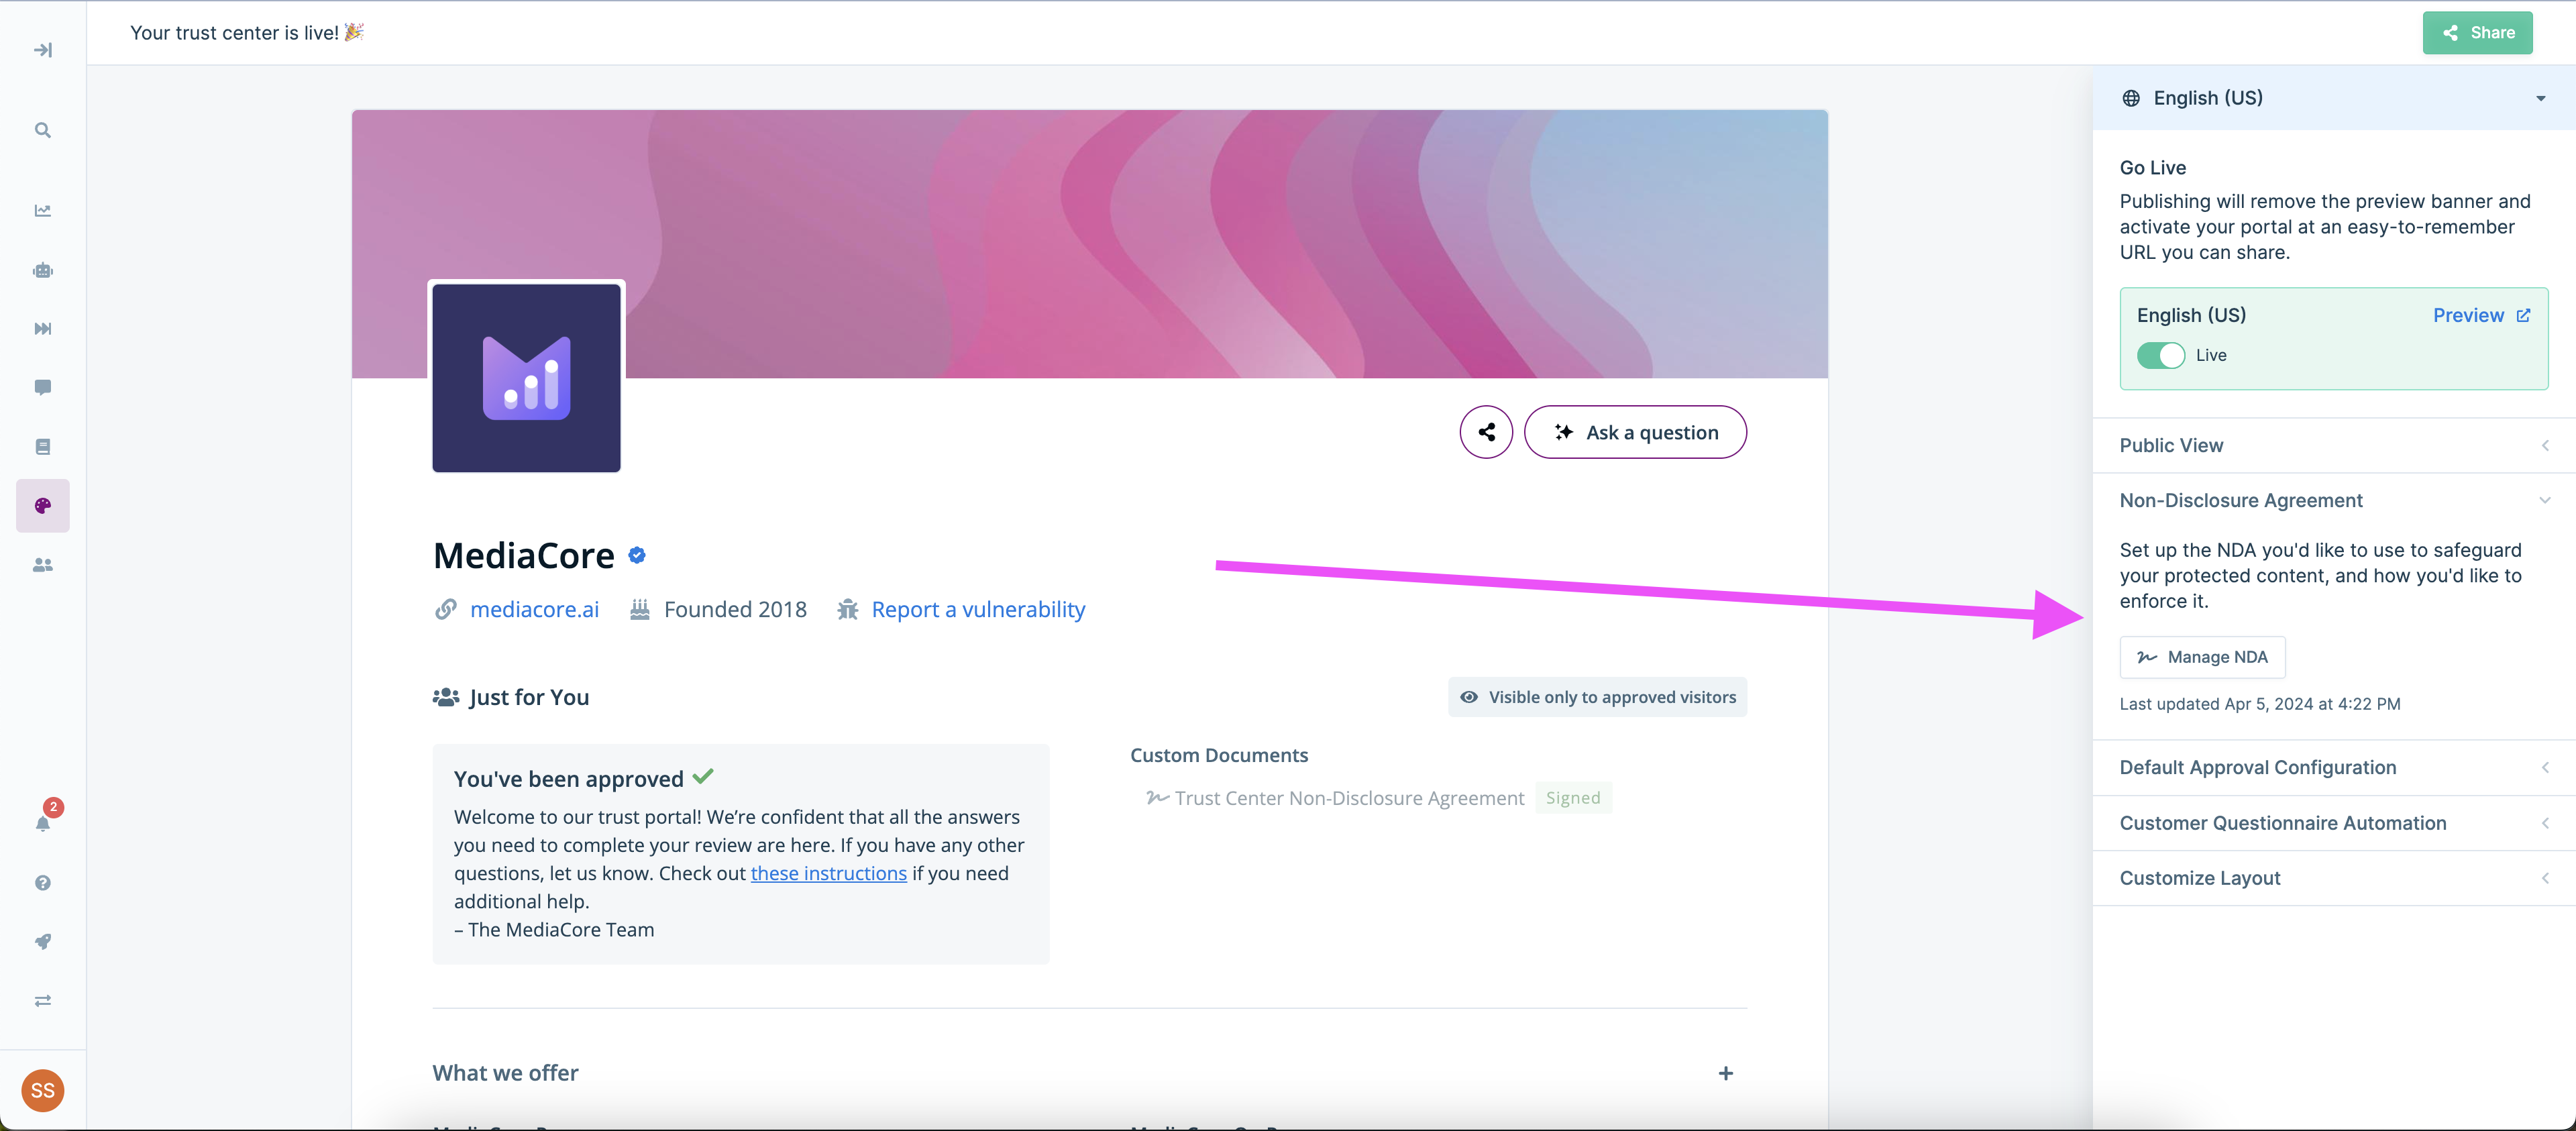Click the robot icon in sidebar
Screen dimensions: 2576x1131
[42, 270]
